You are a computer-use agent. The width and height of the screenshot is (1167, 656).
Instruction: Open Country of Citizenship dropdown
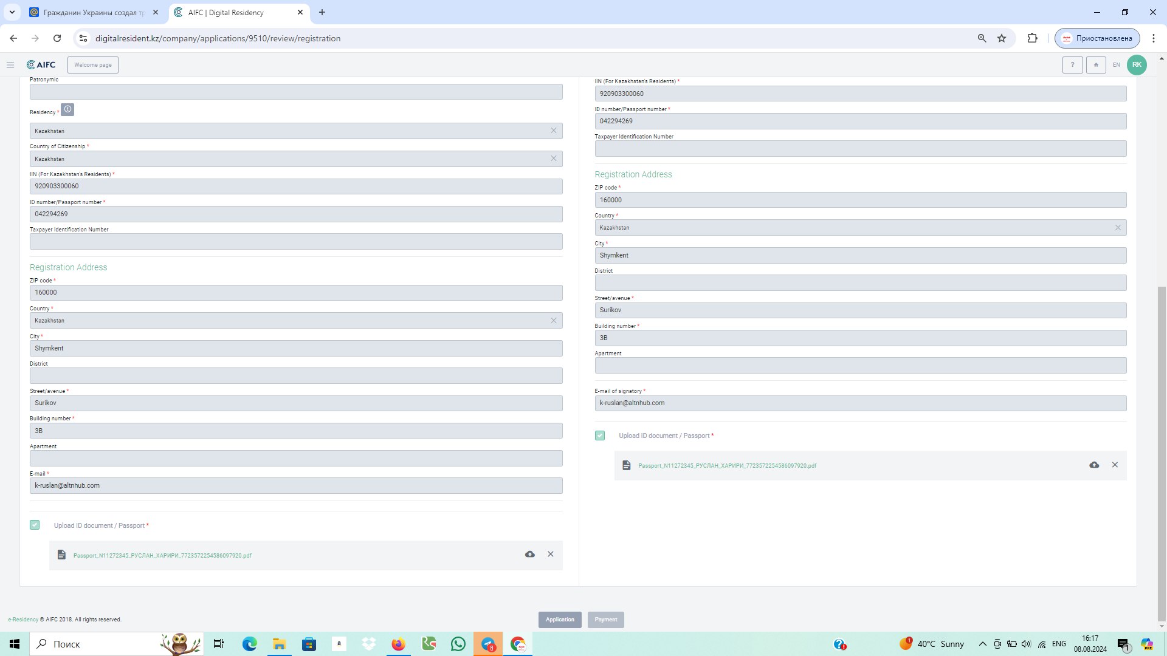coord(296,159)
